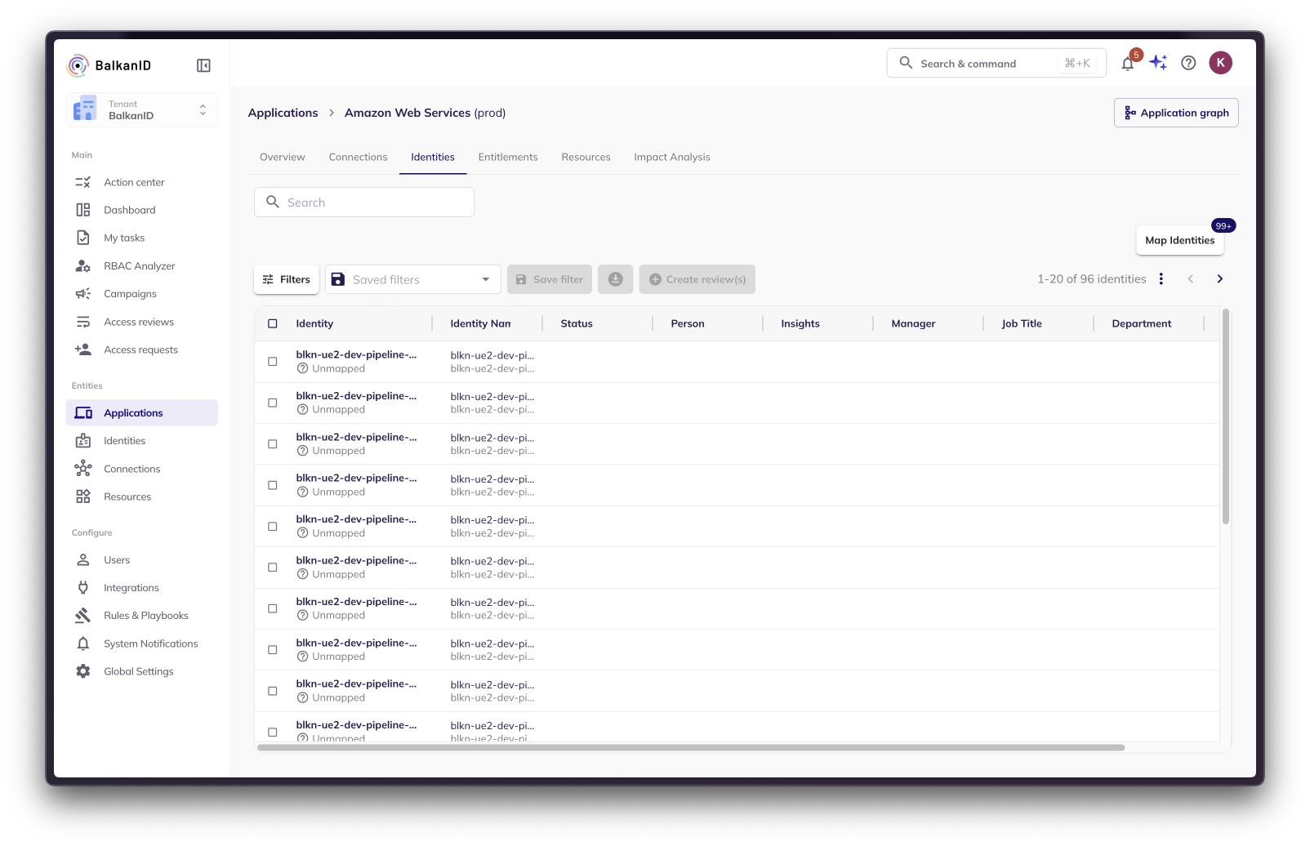Switch to the Impact Analysis tab

click(x=671, y=157)
